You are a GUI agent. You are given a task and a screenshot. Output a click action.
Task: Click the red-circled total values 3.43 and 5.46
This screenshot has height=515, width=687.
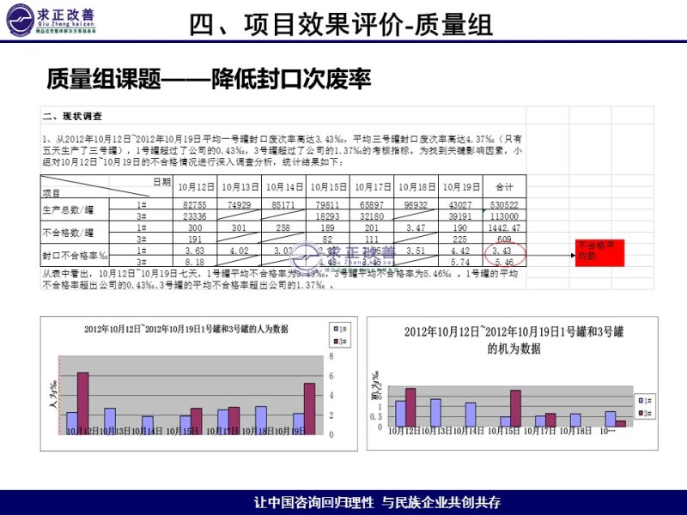[504, 255]
